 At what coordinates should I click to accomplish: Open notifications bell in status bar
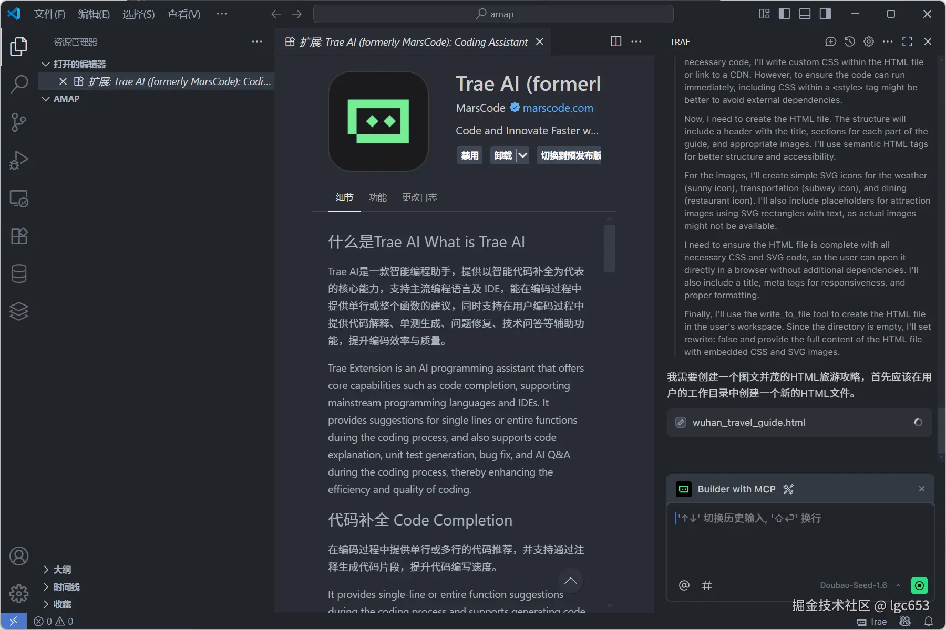click(x=929, y=622)
